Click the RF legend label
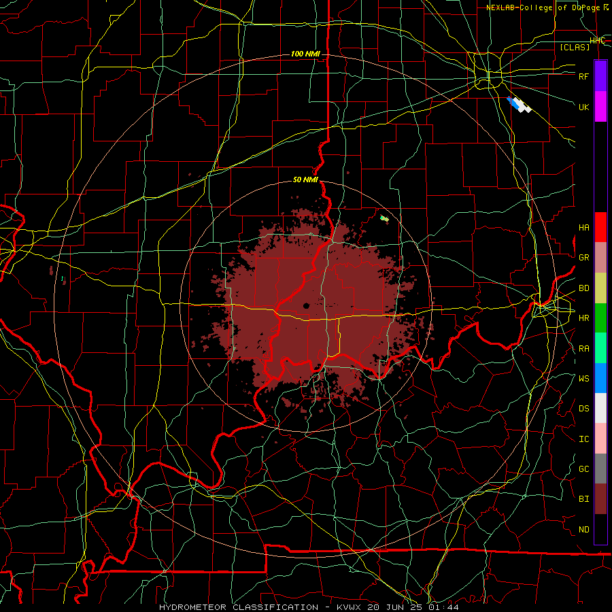 tap(583, 76)
